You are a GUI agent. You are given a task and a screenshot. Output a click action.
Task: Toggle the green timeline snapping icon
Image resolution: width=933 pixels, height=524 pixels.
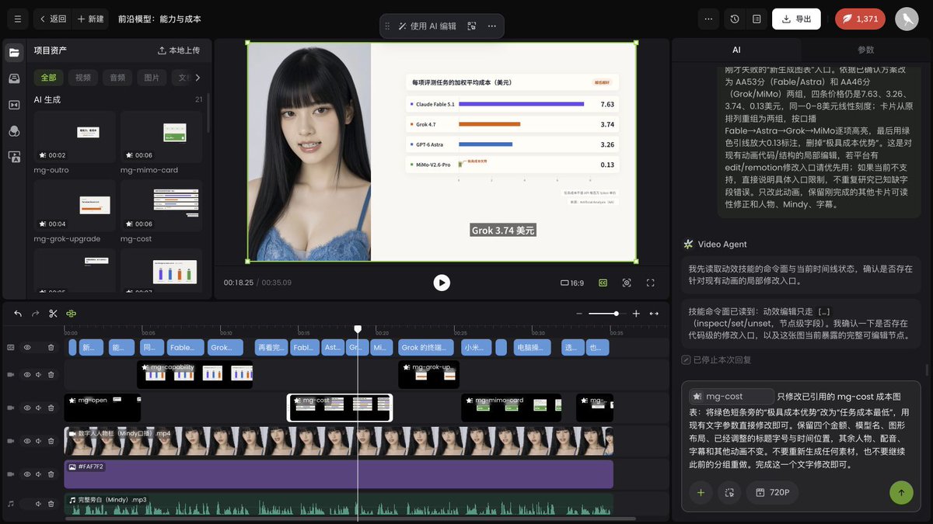tap(72, 314)
